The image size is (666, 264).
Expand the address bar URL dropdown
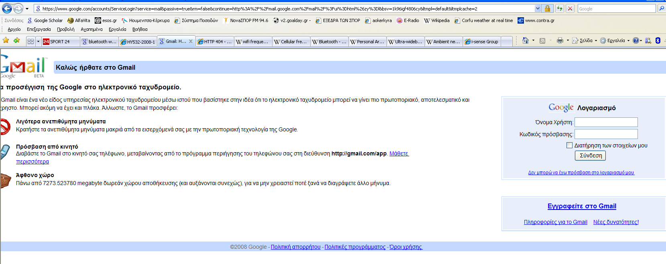click(x=538, y=8)
